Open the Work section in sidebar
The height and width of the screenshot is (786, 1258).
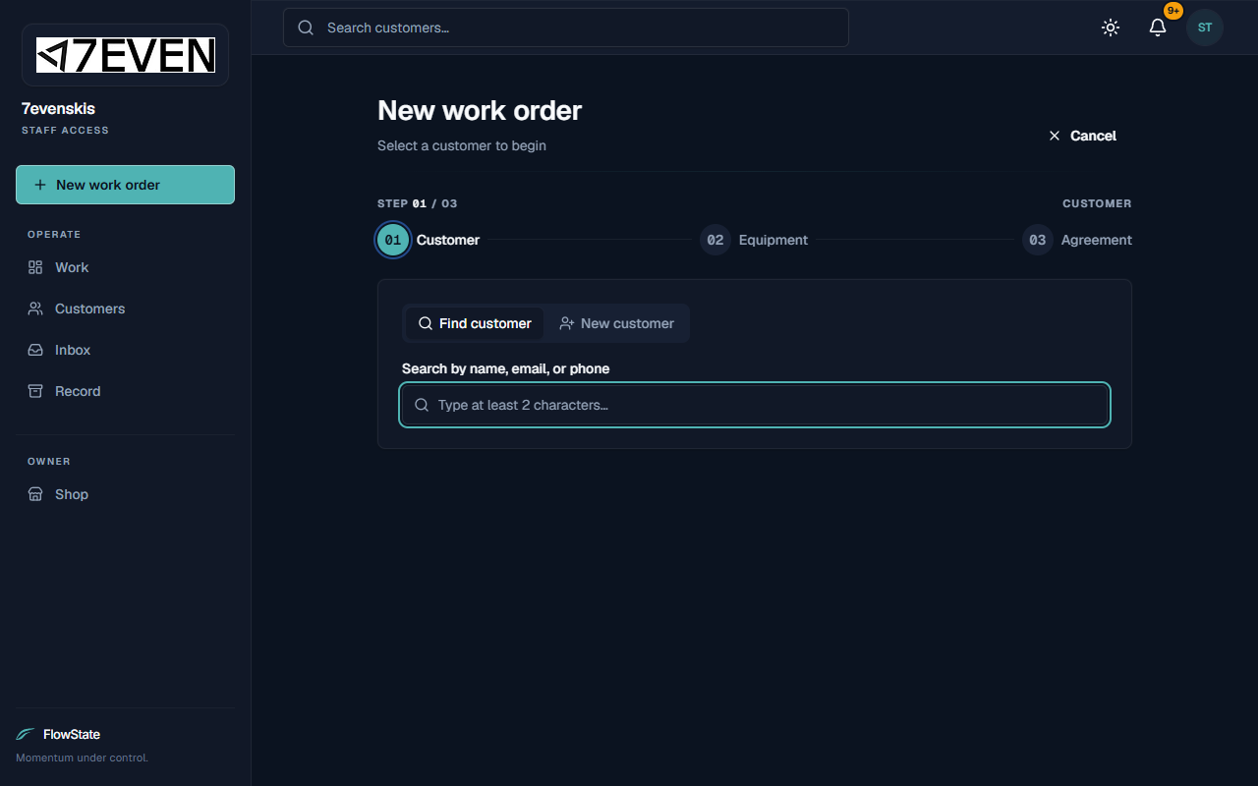click(x=125, y=267)
